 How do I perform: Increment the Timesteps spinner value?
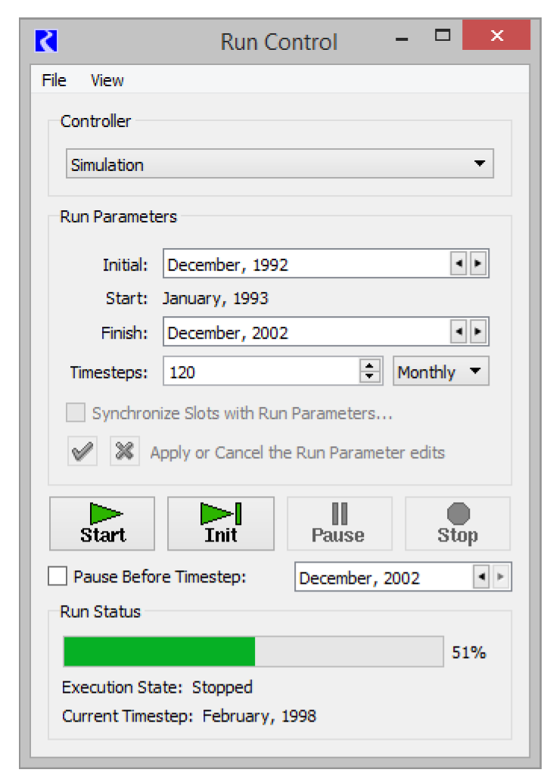[369, 366]
